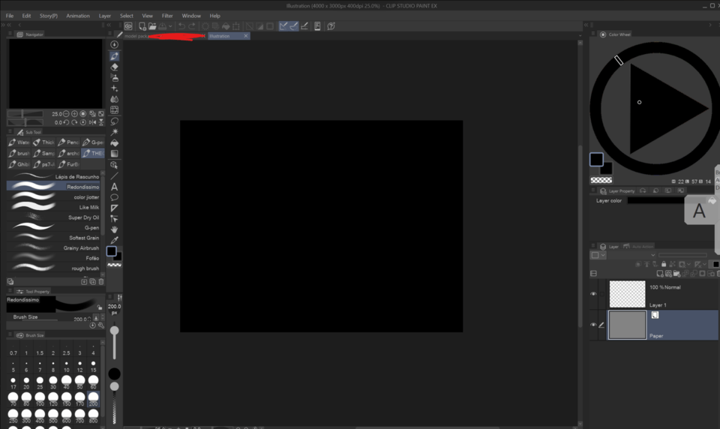Hide Layer 1 with eye icon
This screenshot has width=720, height=429.
(593, 294)
